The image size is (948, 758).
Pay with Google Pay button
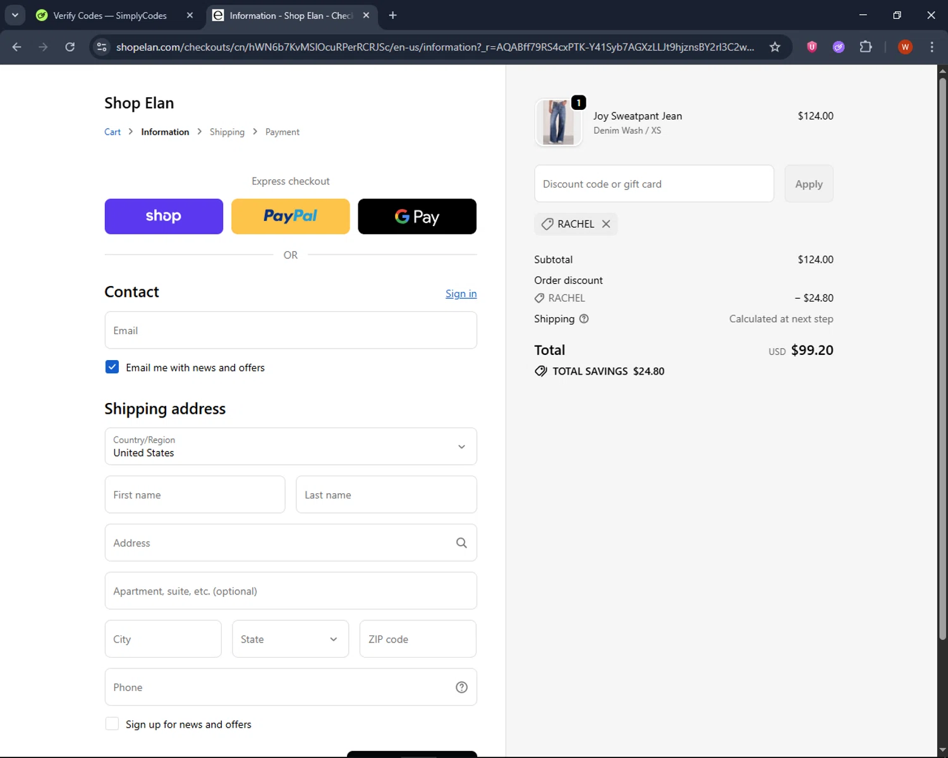point(417,217)
